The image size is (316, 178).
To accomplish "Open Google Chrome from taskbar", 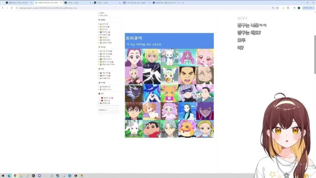I will (15, 176).
